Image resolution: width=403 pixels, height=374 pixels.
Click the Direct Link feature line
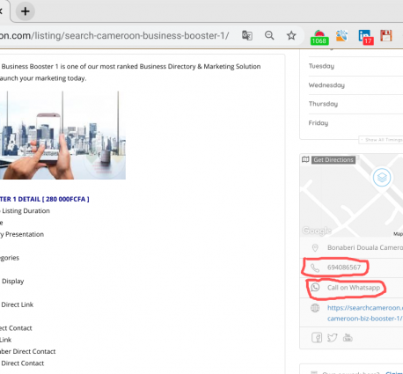coord(17,304)
